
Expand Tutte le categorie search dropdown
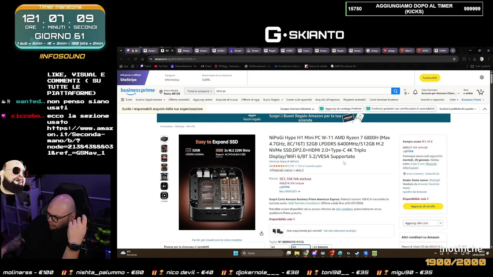coord(199,91)
